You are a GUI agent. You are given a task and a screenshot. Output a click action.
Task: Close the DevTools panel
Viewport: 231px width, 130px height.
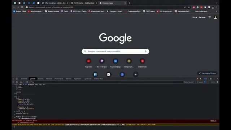[x=217, y=79]
